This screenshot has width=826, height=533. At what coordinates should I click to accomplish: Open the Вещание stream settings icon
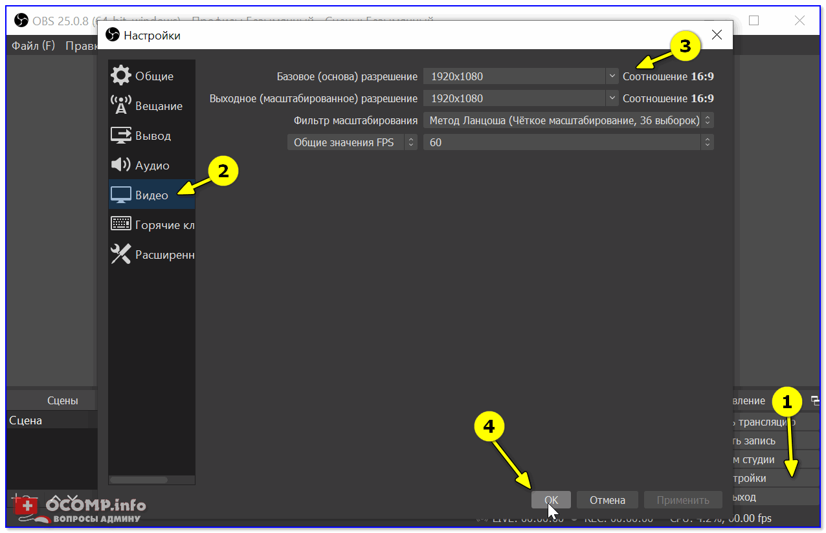point(120,105)
